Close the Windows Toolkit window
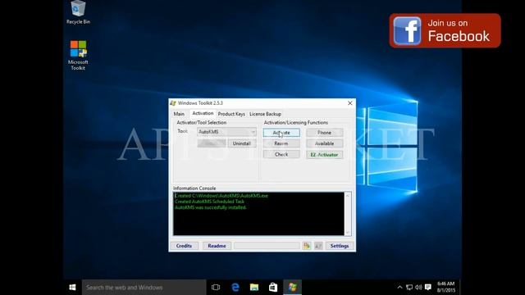 coord(350,103)
